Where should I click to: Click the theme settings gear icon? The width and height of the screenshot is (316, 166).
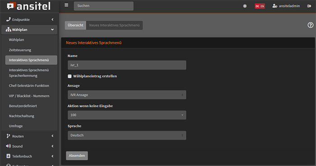click(245, 6)
